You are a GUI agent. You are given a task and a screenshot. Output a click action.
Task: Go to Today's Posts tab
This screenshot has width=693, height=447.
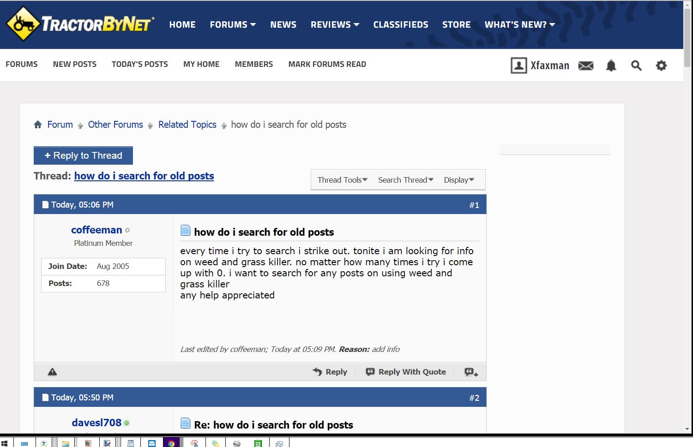(x=139, y=64)
